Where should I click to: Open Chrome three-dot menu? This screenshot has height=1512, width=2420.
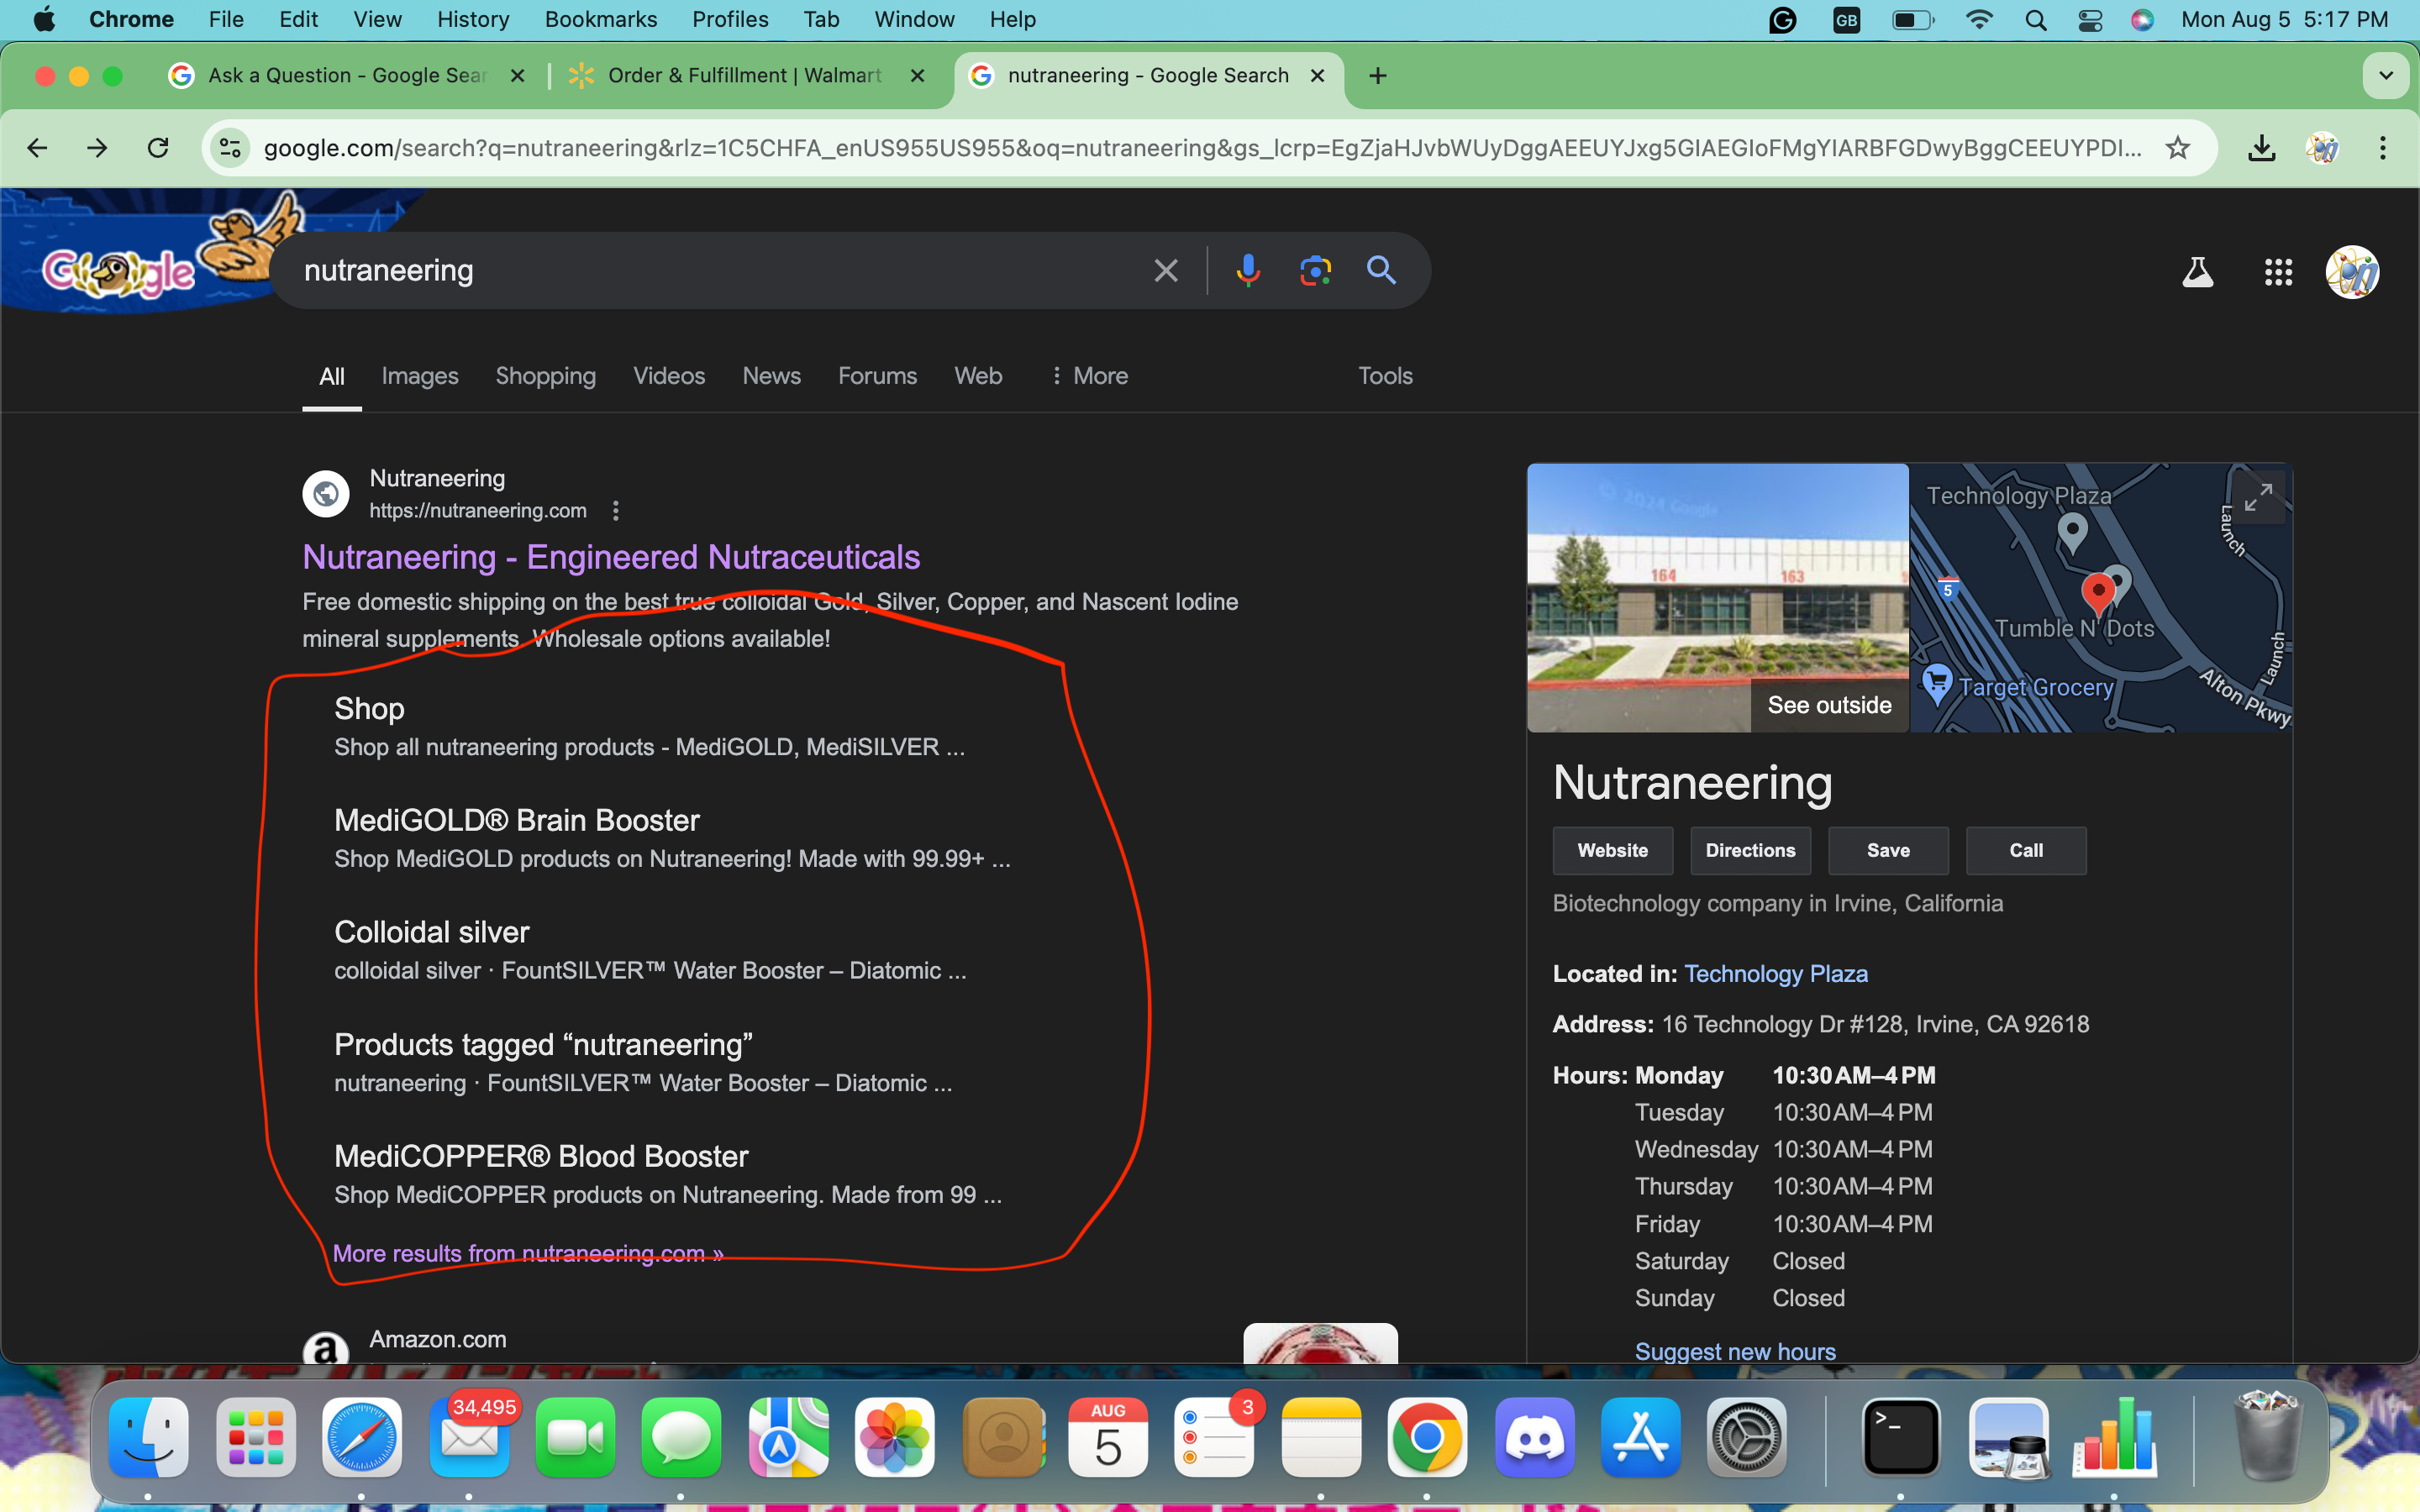coord(2383,148)
